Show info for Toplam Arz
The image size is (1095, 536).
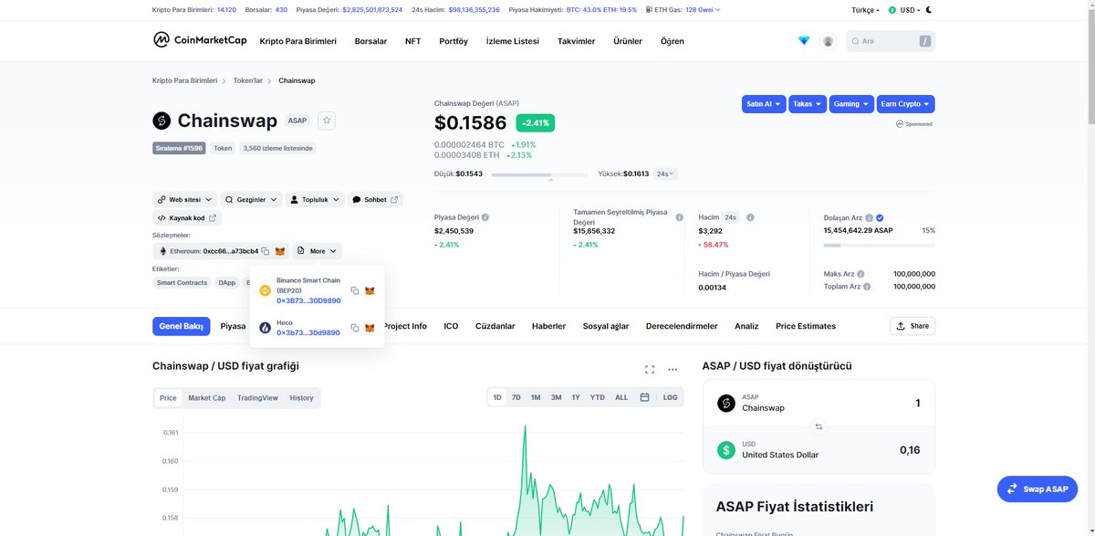pos(866,287)
